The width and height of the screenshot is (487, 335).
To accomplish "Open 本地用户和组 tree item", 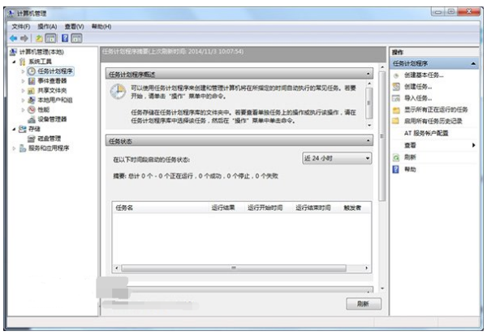I will click(x=55, y=100).
